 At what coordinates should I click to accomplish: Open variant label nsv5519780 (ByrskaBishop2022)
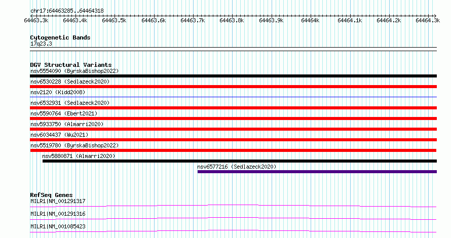point(74,145)
